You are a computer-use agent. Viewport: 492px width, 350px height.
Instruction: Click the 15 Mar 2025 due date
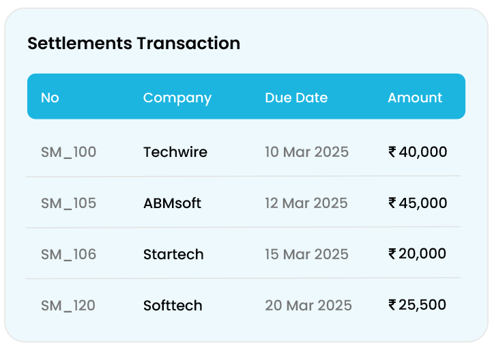pyautogui.click(x=306, y=254)
